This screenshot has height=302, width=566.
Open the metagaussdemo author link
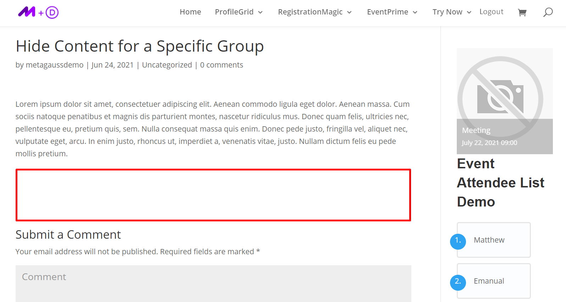coord(55,65)
